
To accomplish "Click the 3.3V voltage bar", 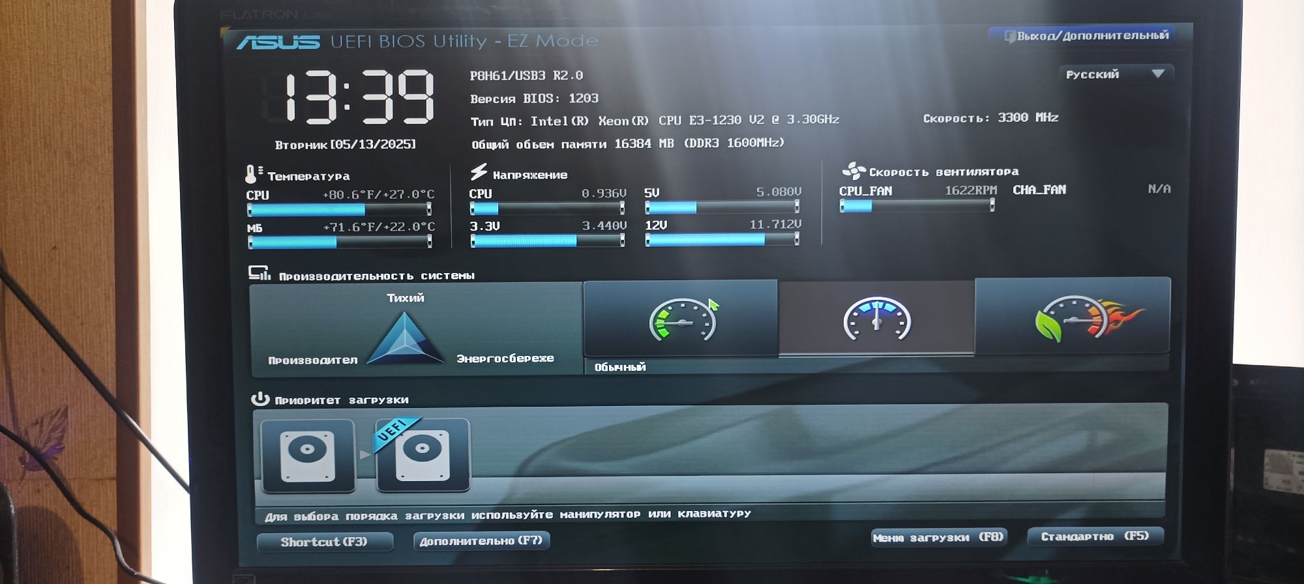I will pyautogui.click(x=547, y=241).
